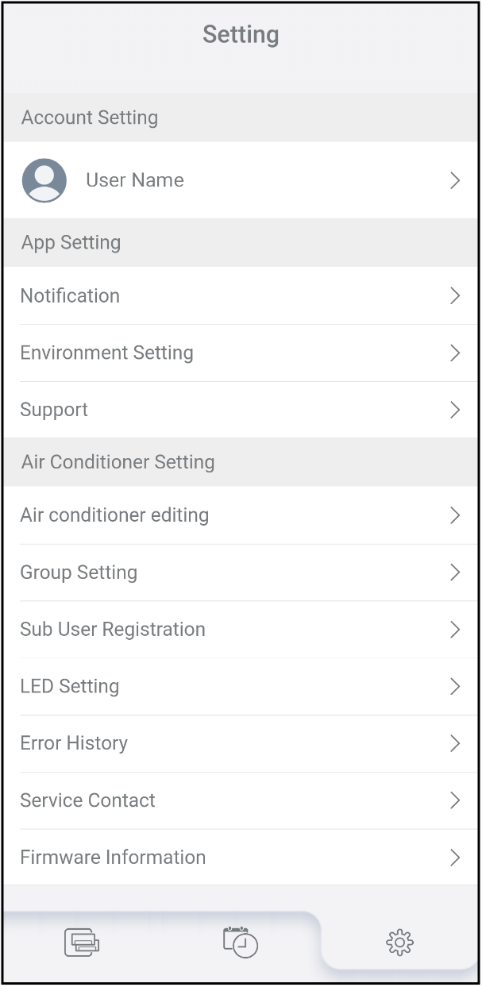
Task: Tap the arrow for Air conditioner editing
Action: pyautogui.click(x=455, y=515)
